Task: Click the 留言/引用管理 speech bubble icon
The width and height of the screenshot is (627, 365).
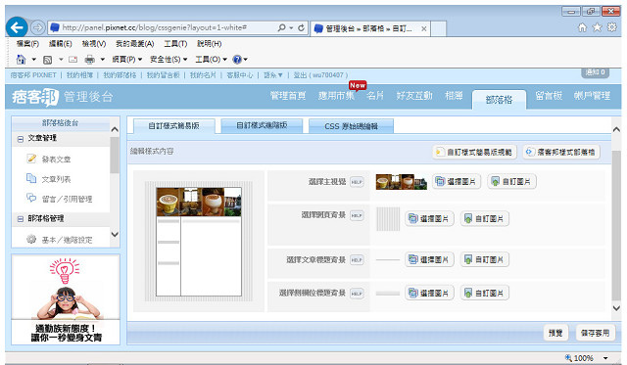Action: [31, 198]
